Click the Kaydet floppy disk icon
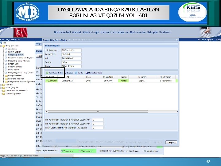Viewport: 221px width, 166px height. click(65, 73)
